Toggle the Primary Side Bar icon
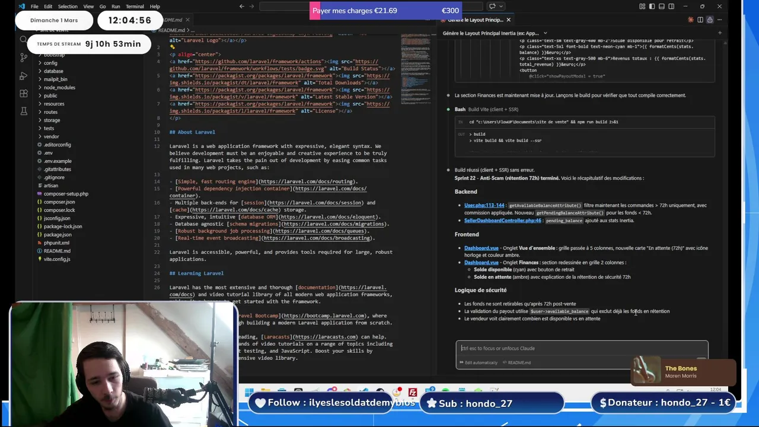This screenshot has height=427, width=759. tap(652, 7)
